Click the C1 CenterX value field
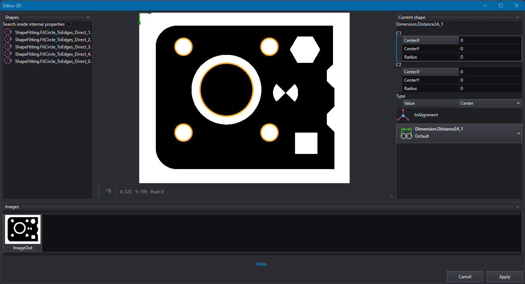 490,40
